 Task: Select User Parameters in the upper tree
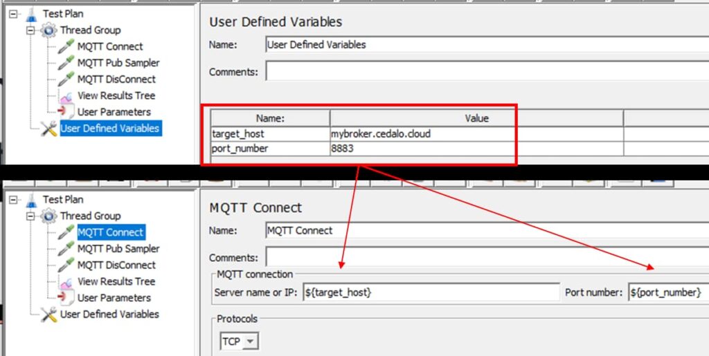(114, 112)
